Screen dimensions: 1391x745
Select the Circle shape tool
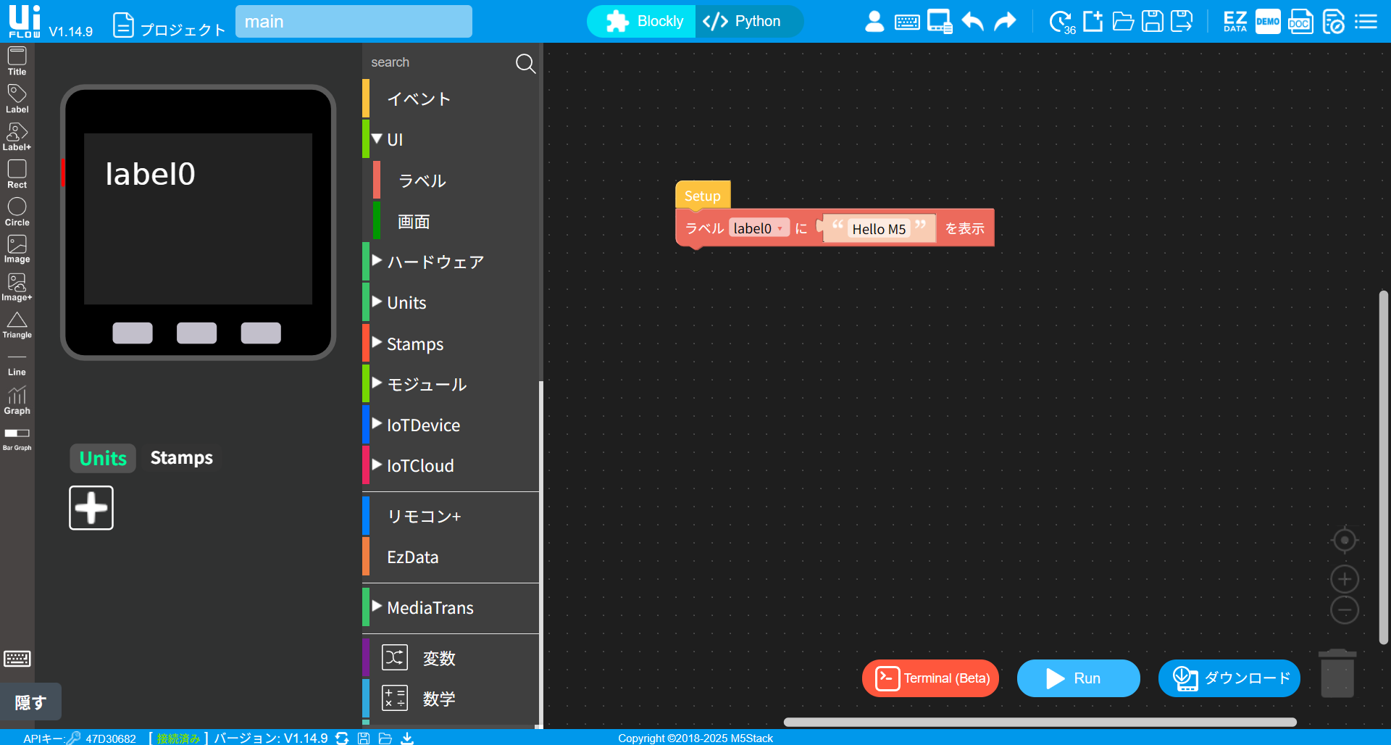pos(17,212)
